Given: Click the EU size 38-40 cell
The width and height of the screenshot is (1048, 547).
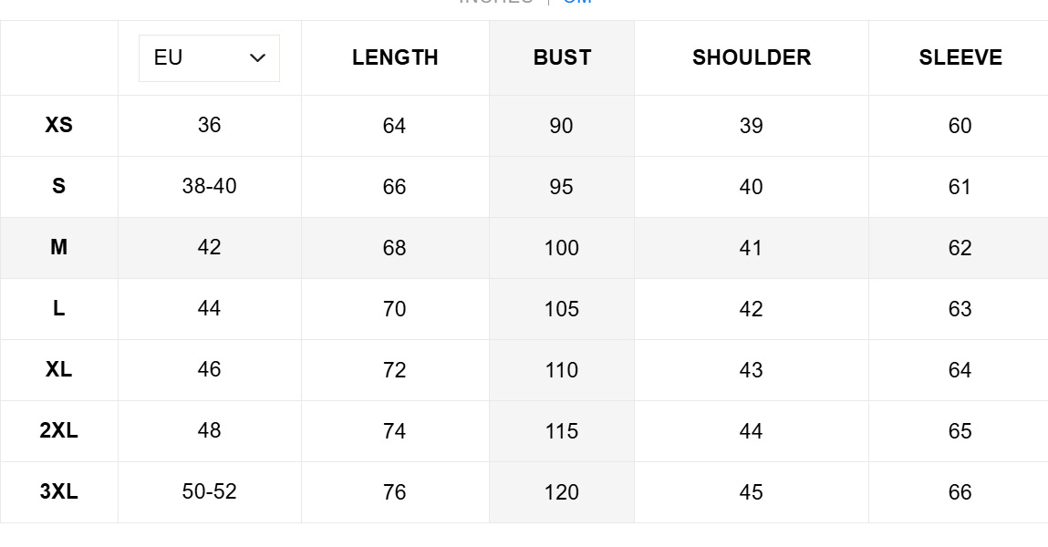Looking at the screenshot, I should (209, 186).
